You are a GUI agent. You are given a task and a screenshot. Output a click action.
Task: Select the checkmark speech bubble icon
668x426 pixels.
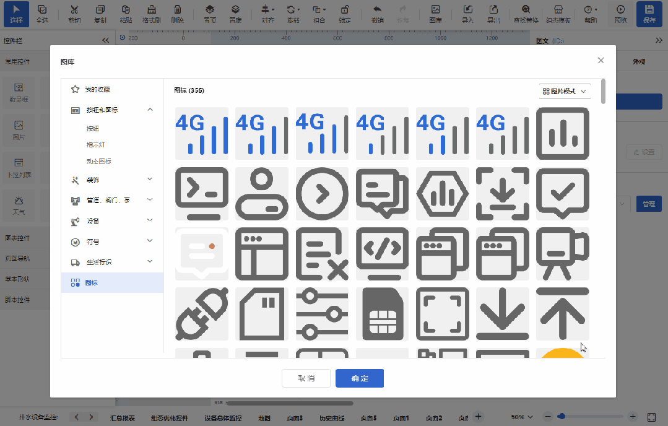[x=562, y=194]
